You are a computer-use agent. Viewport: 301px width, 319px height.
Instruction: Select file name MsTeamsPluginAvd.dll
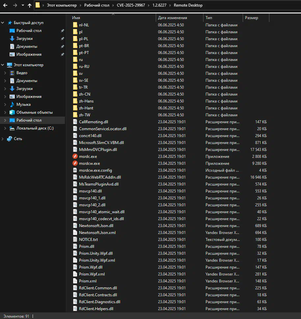point(99,184)
